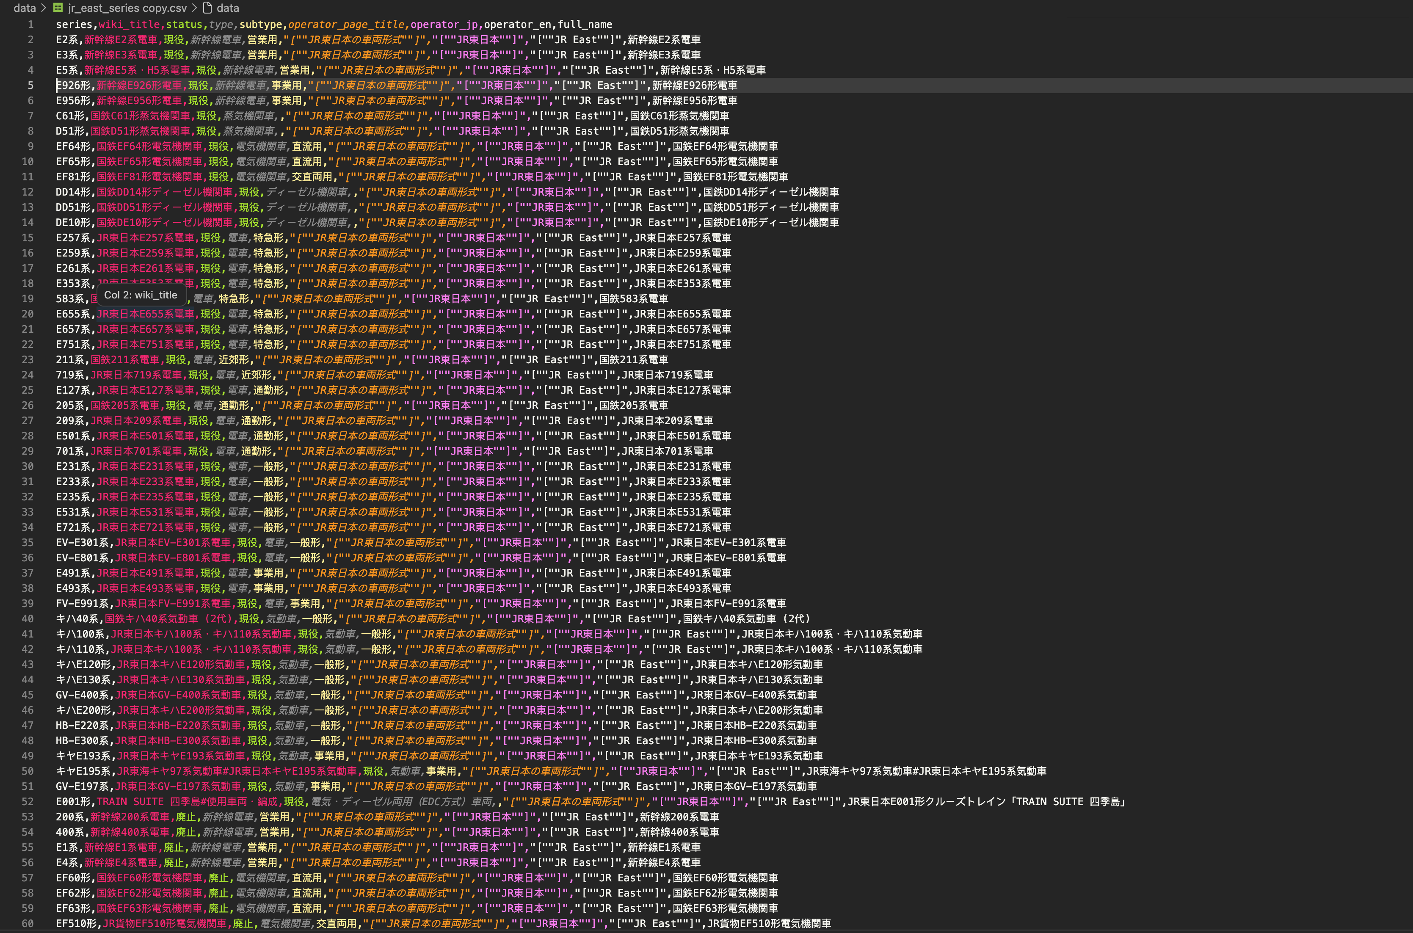Click line number 5 in gutter
Viewport: 1413px width, 933px height.
[30, 85]
